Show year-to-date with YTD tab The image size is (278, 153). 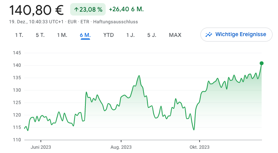pos(108,35)
